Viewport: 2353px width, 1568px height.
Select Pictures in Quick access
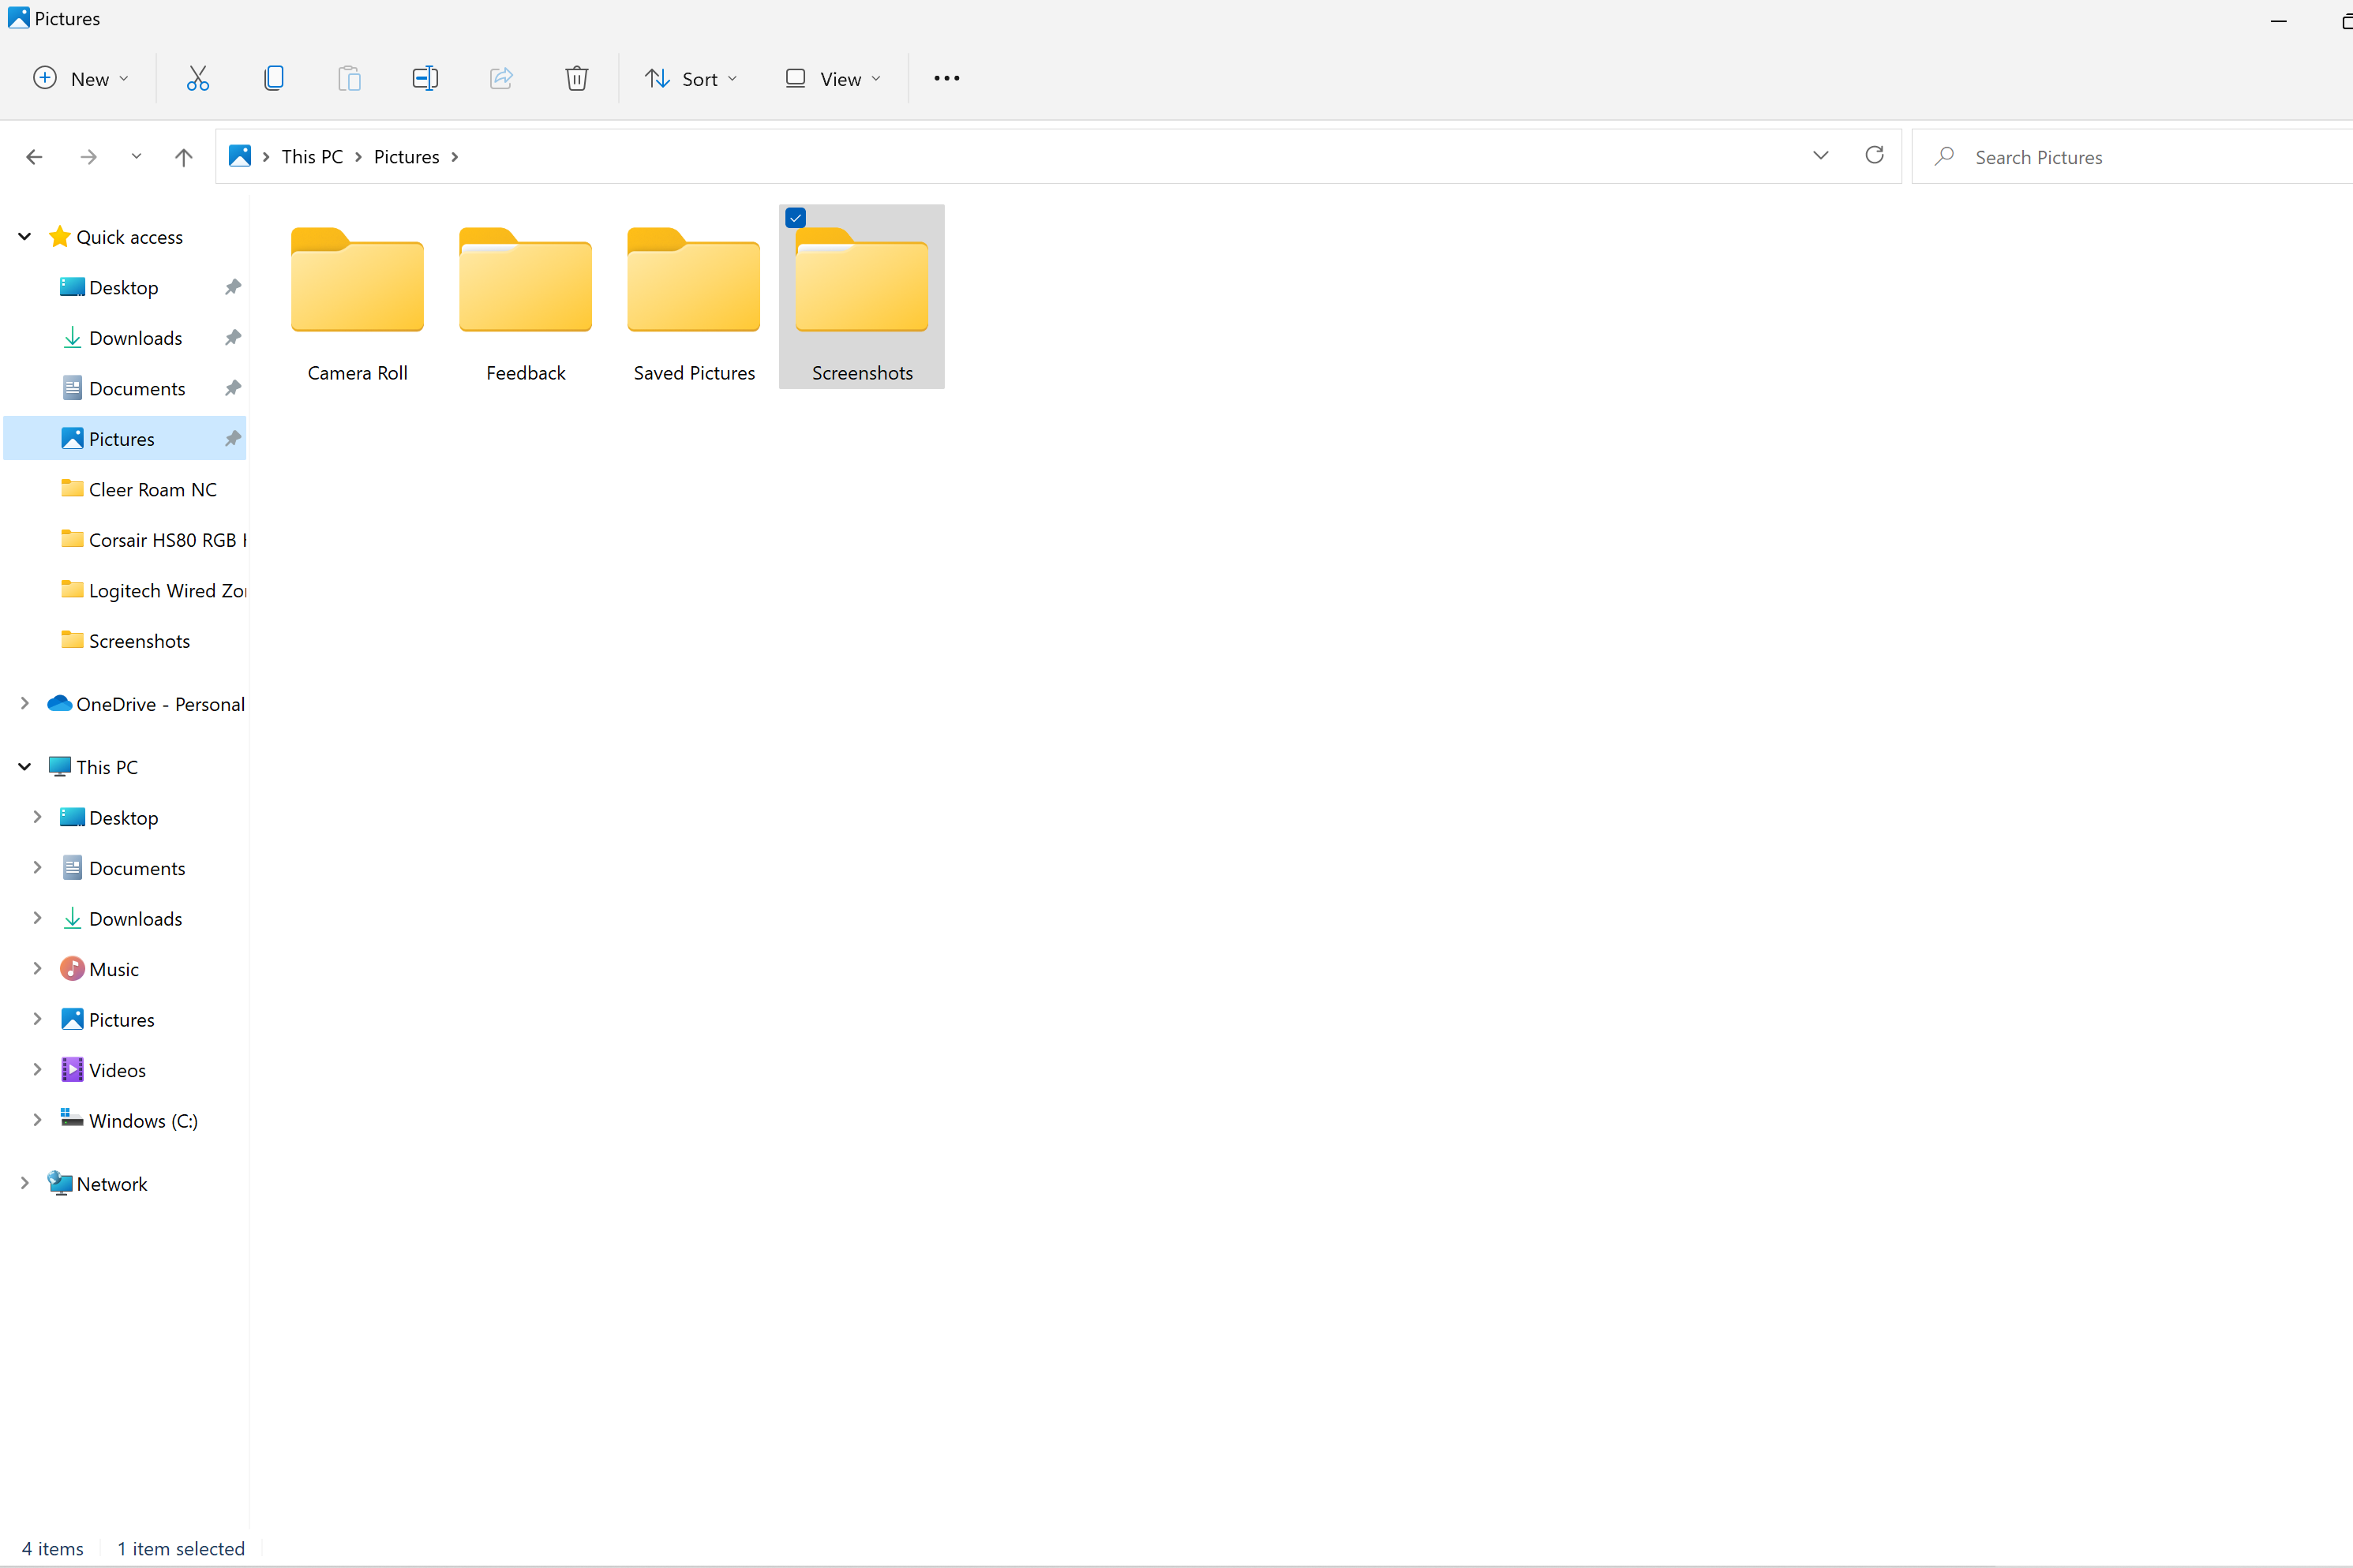point(122,438)
